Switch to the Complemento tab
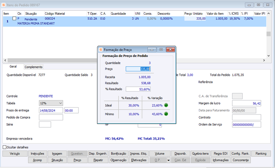This screenshot has width=275, height=168. [x=33, y=67]
